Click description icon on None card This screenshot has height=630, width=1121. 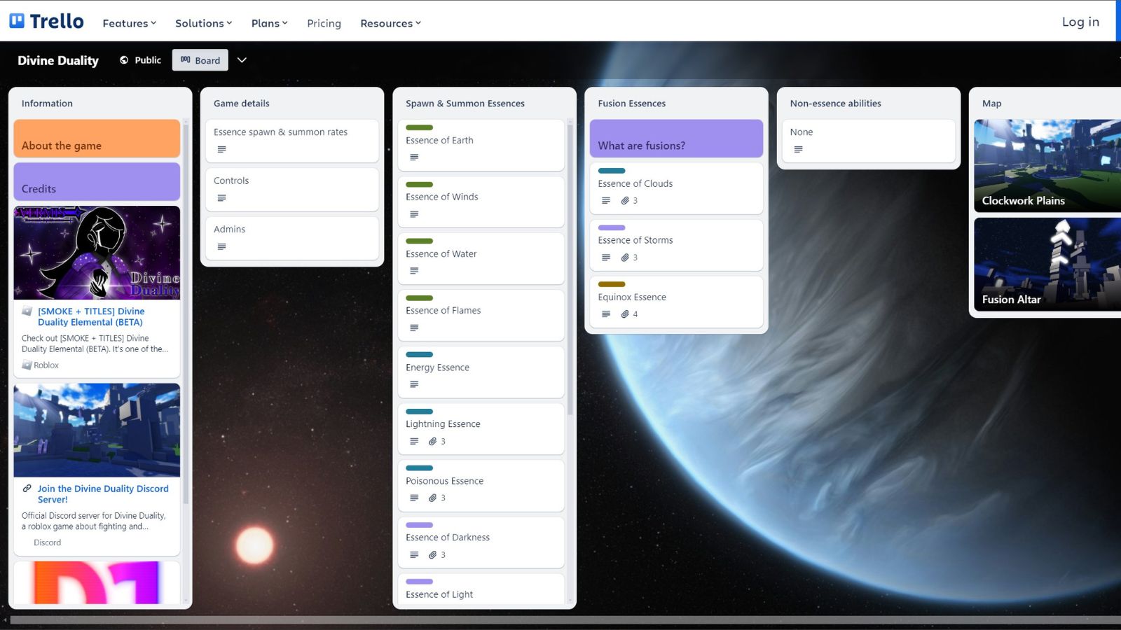(798, 150)
